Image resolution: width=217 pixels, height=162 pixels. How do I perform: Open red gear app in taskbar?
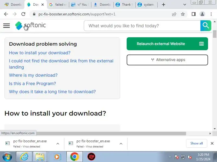tap(91, 157)
